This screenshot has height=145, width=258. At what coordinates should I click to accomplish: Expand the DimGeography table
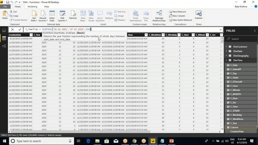(x=227, y=56)
